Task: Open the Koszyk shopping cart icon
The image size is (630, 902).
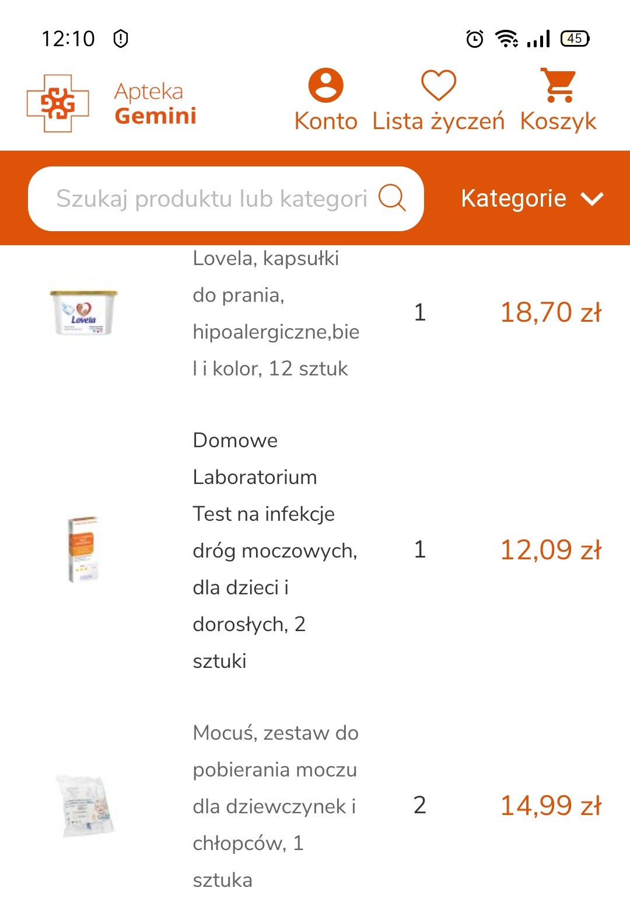Action: pyautogui.click(x=558, y=85)
